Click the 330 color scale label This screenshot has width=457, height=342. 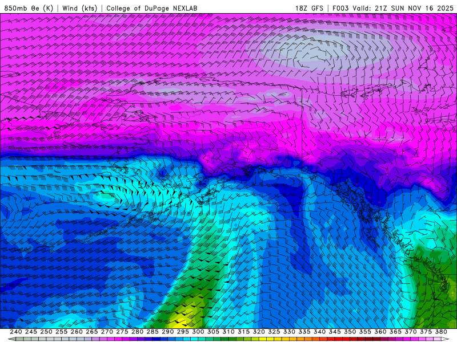pos(289,332)
